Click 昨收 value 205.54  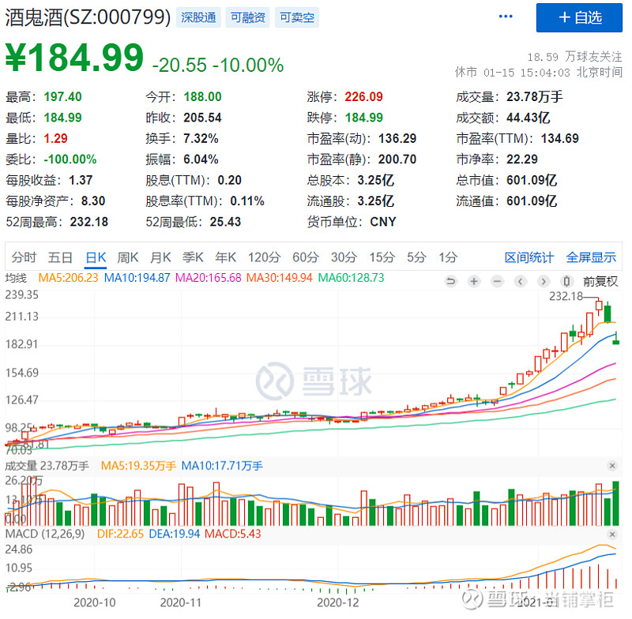click(x=202, y=118)
